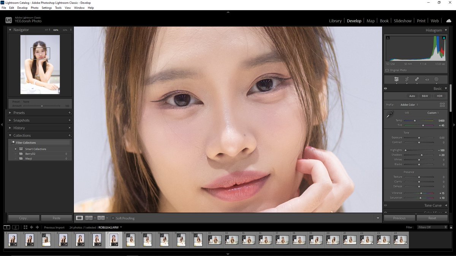The width and height of the screenshot is (456, 256).
Task: Select the Crop overlay tool
Action: [407, 79]
